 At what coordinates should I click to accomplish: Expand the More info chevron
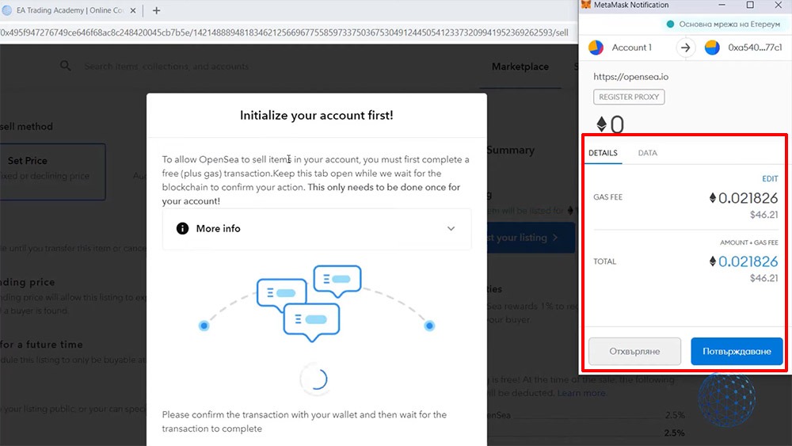pyautogui.click(x=451, y=228)
